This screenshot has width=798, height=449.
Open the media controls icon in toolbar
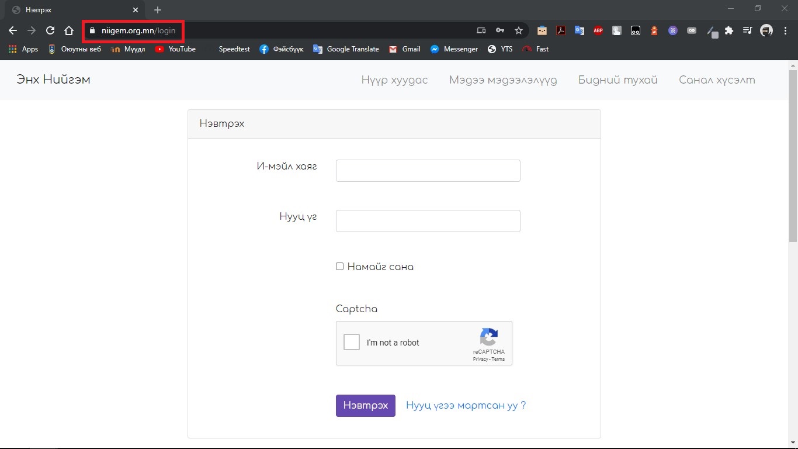[747, 30]
